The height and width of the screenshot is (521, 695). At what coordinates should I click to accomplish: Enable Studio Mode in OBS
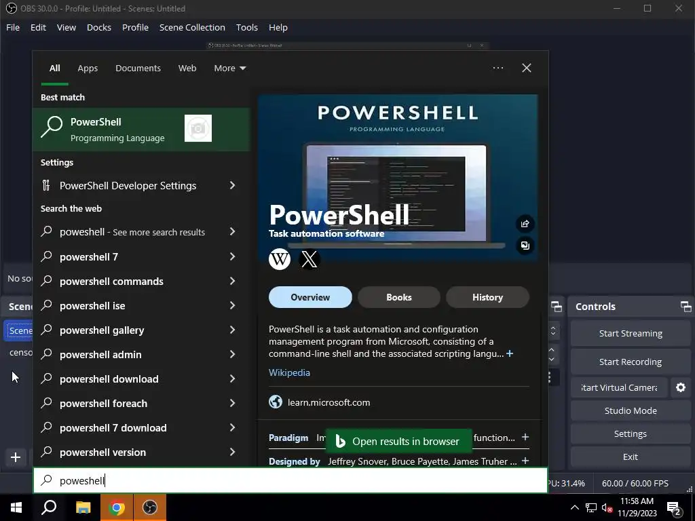631,410
